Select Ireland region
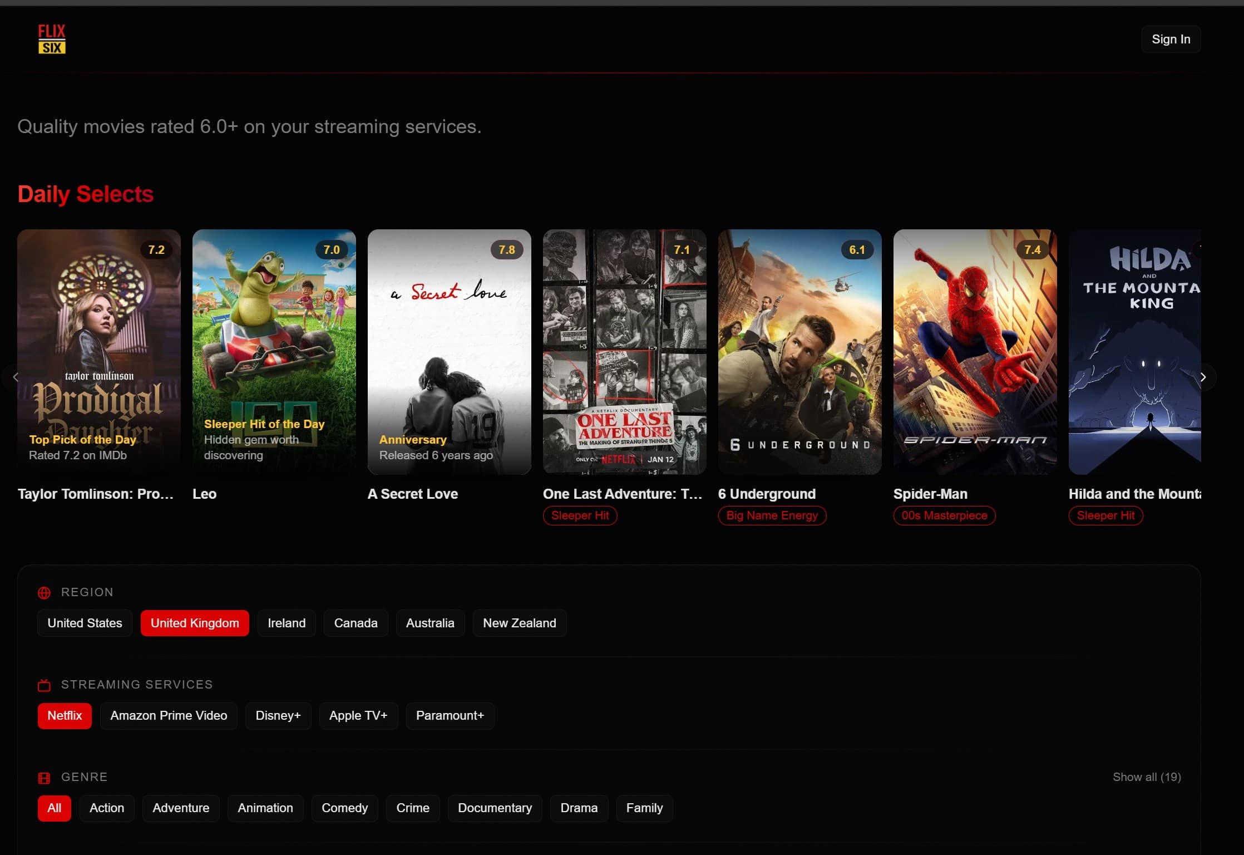Viewport: 1244px width, 855px height. click(x=287, y=623)
